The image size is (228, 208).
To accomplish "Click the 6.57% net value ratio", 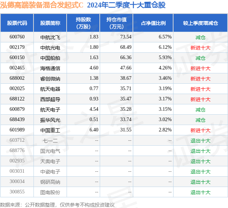I will [x=165, y=37].
